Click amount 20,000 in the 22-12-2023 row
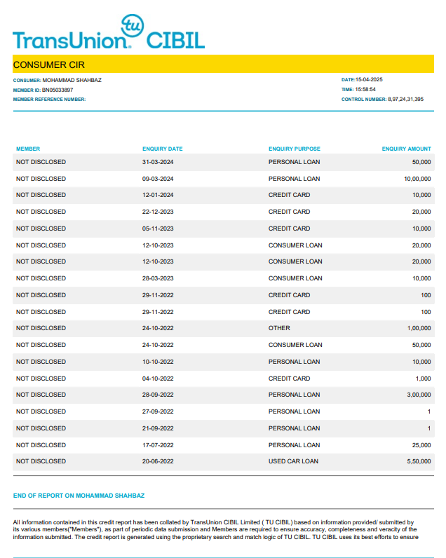The width and height of the screenshot is (446, 558). tap(421, 212)
